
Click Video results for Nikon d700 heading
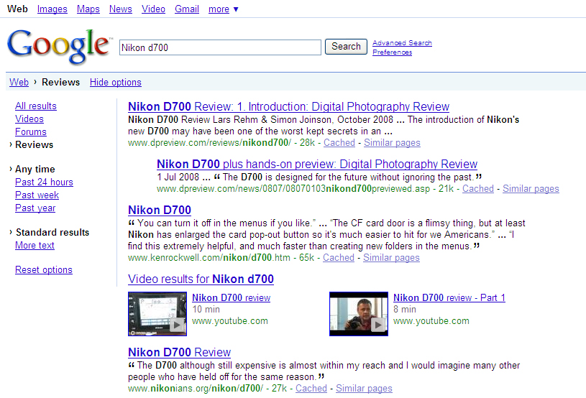pyautogui.click(x=201, y=279)
